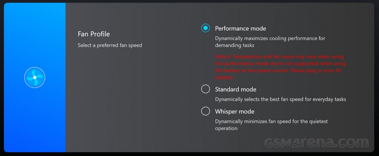Click the spinning fan icon in blue sidebar
Screen dimensions: 379x156
35,77
